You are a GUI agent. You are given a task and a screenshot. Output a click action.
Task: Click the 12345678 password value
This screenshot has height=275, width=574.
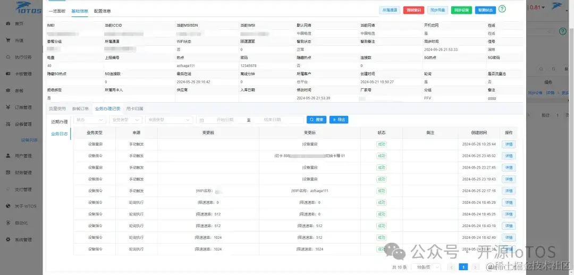(248, 66)
